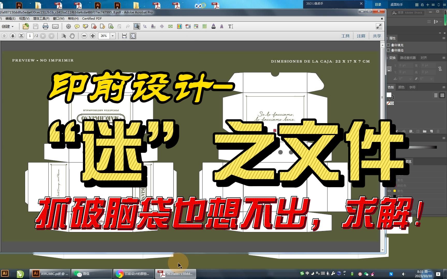The height and width of the screenshot is (279, 447).
Task: Click the 搜索 Adobe Stock search field
Action: point(408,12)
